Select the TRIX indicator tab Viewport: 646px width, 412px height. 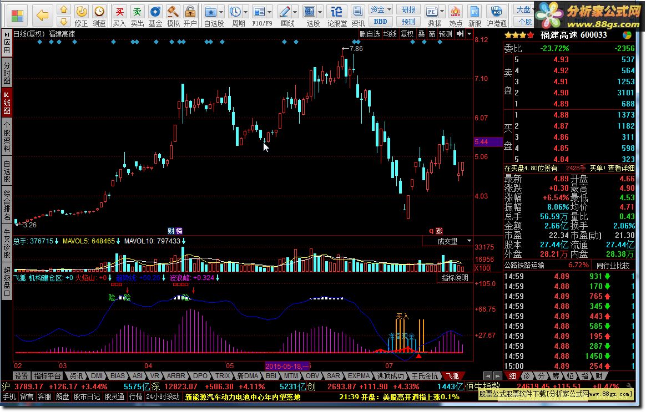click(x=223, y=376)
